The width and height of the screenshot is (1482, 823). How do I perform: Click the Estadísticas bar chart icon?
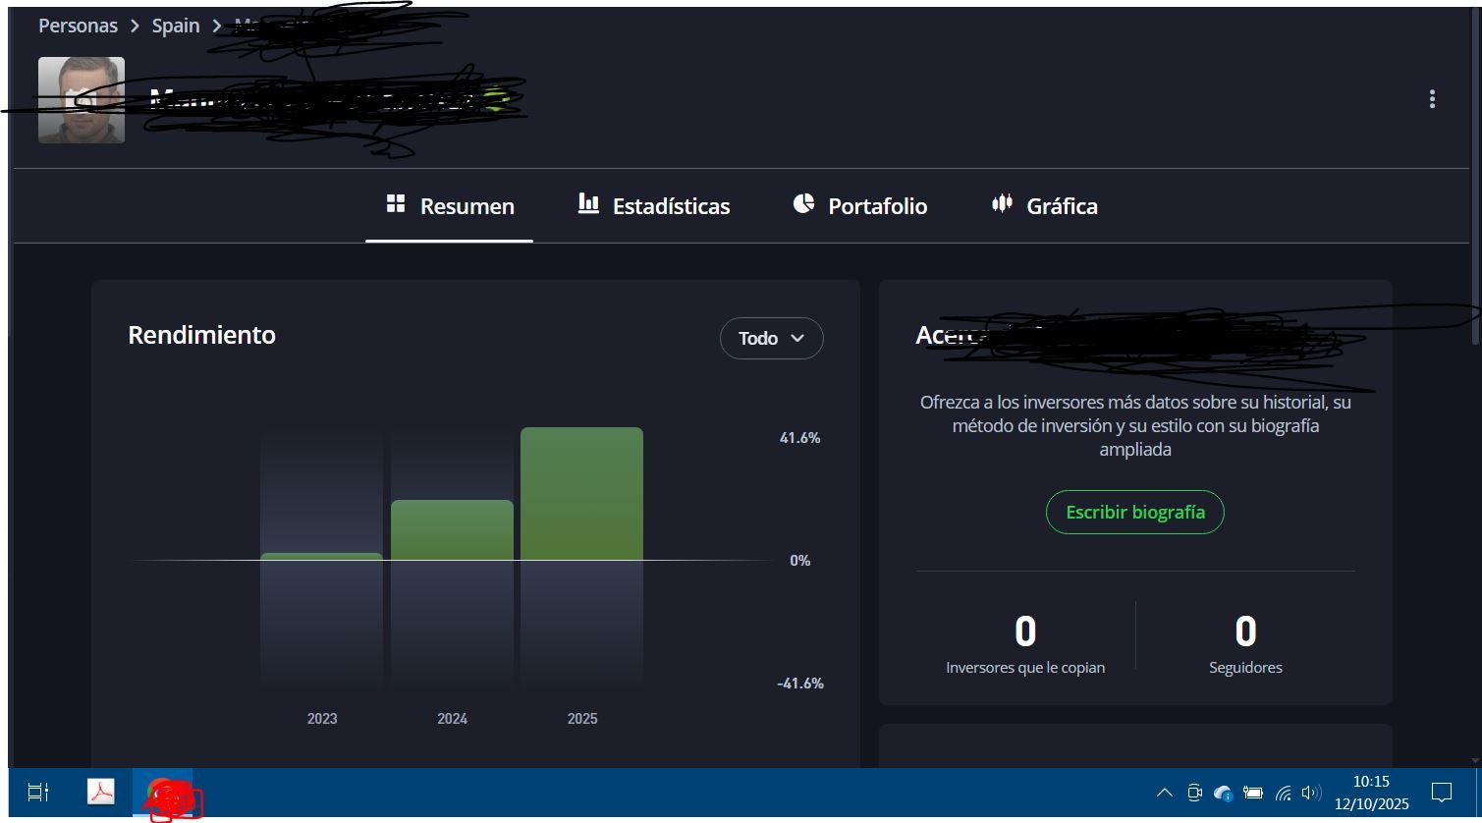coord(588,203)
